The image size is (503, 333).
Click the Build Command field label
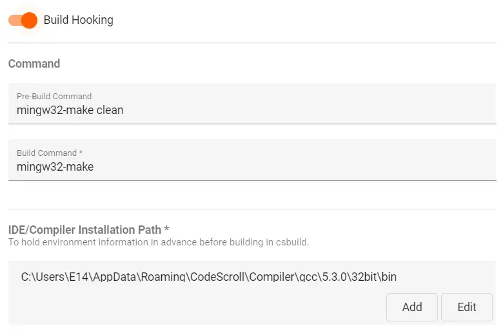46,153
